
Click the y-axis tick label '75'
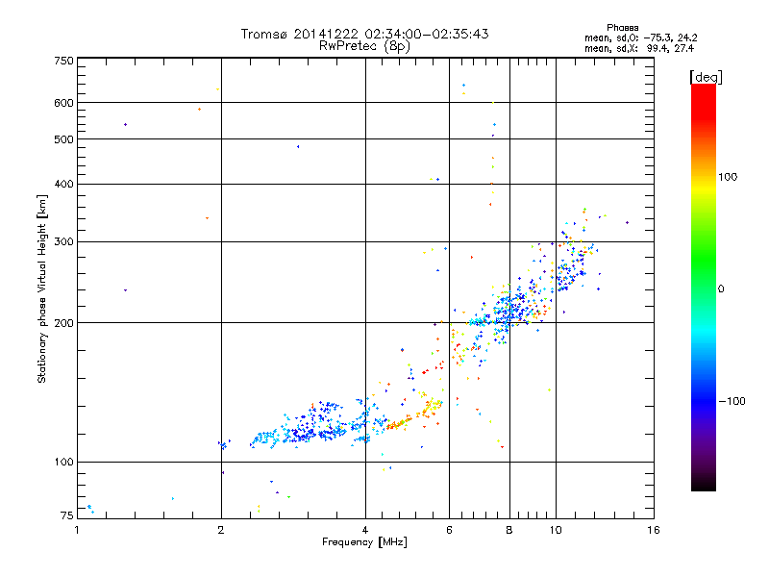[x=67, y=515]
